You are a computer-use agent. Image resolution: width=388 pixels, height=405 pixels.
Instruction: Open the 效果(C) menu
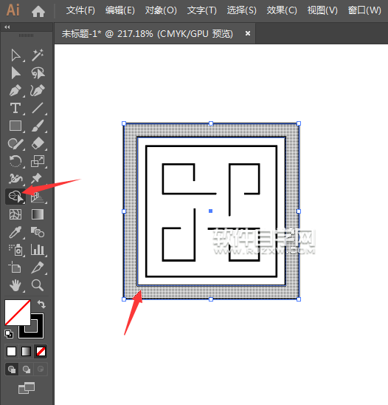coord(282,10)
